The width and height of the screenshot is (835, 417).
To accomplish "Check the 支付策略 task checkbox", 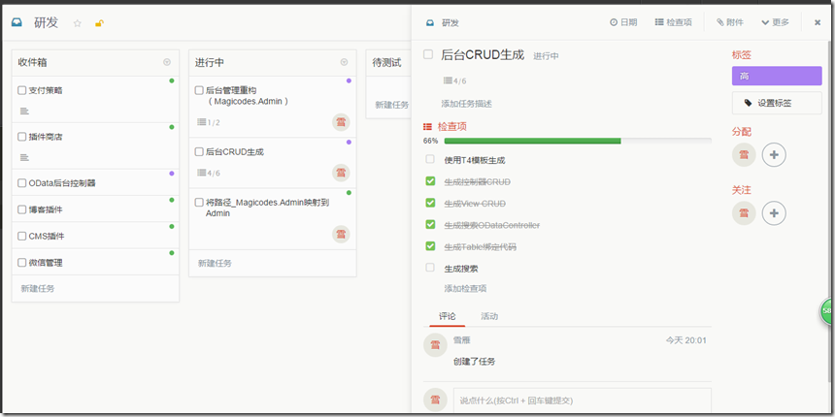I will click(x=21, y=90).
